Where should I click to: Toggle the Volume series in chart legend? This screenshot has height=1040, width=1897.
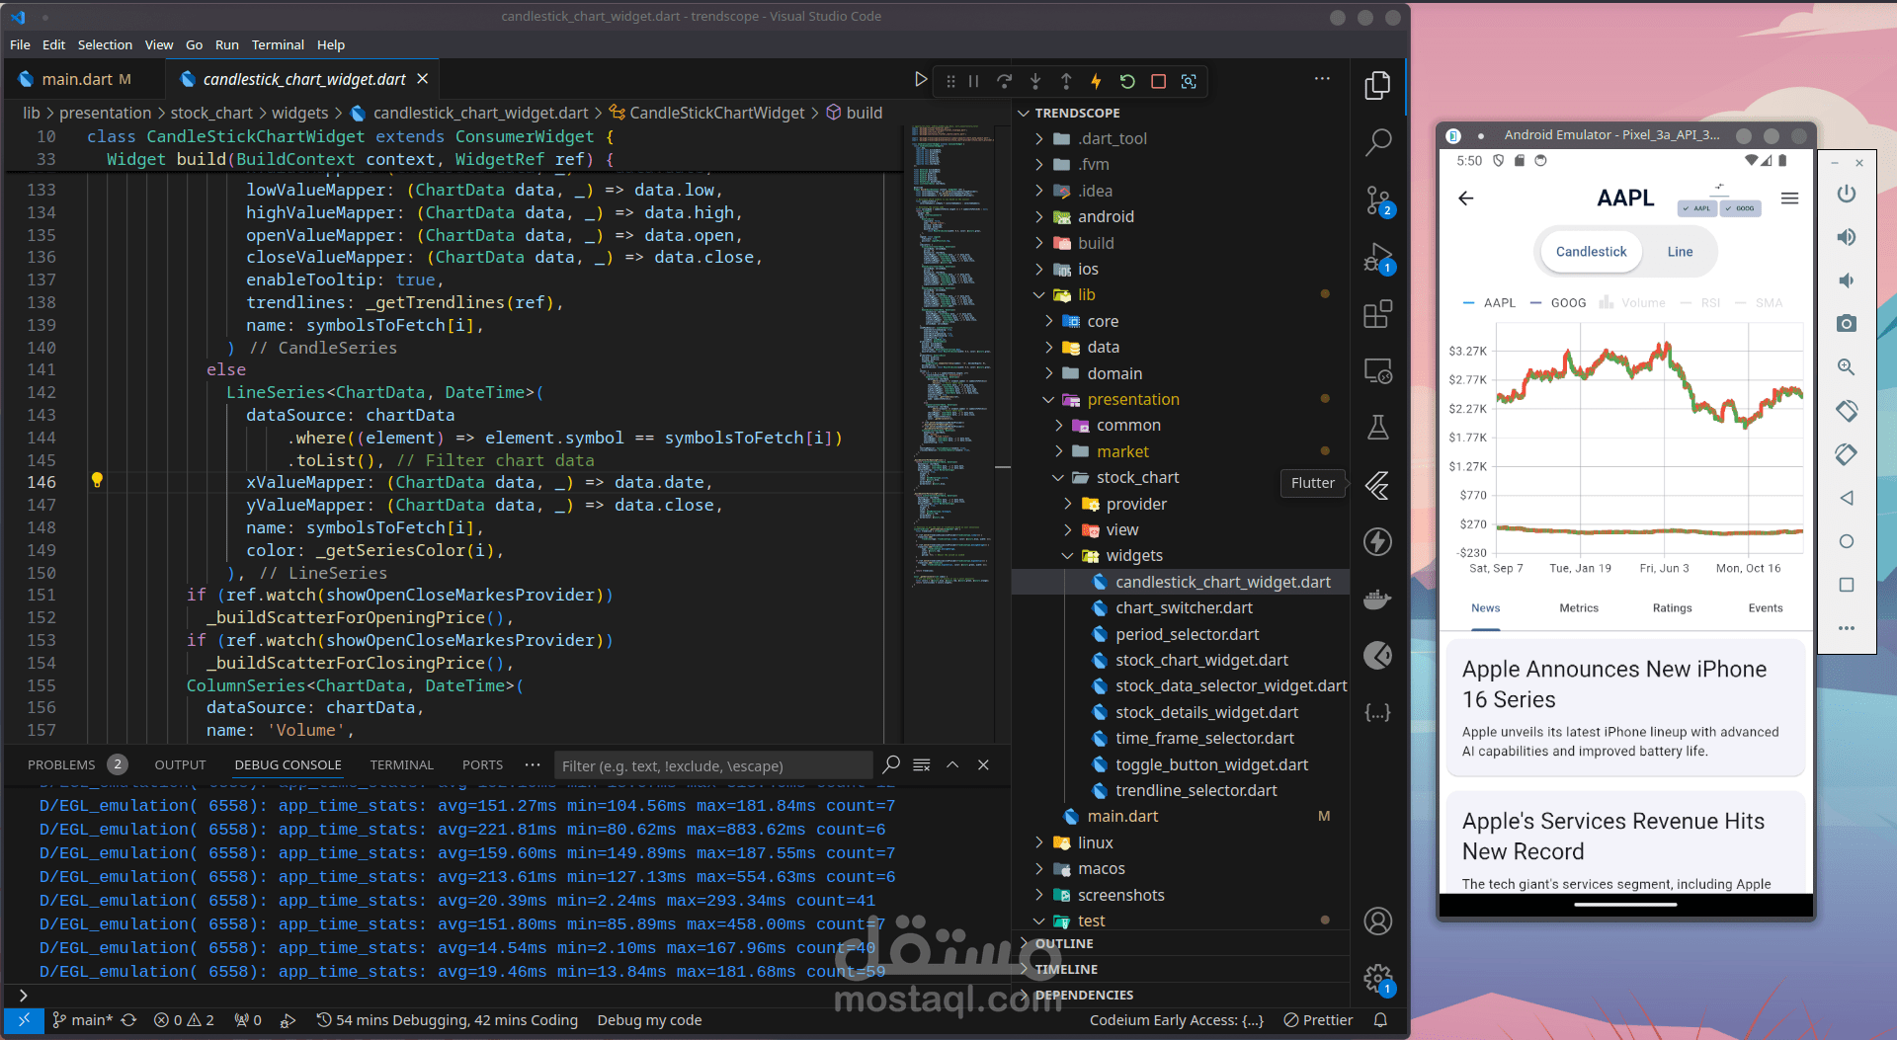1632,303
